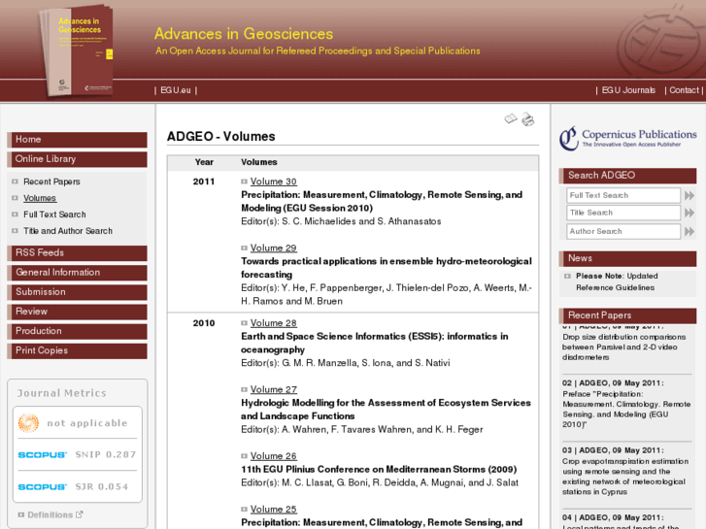
Task: Open the Submission menu item
Action: 77,292
